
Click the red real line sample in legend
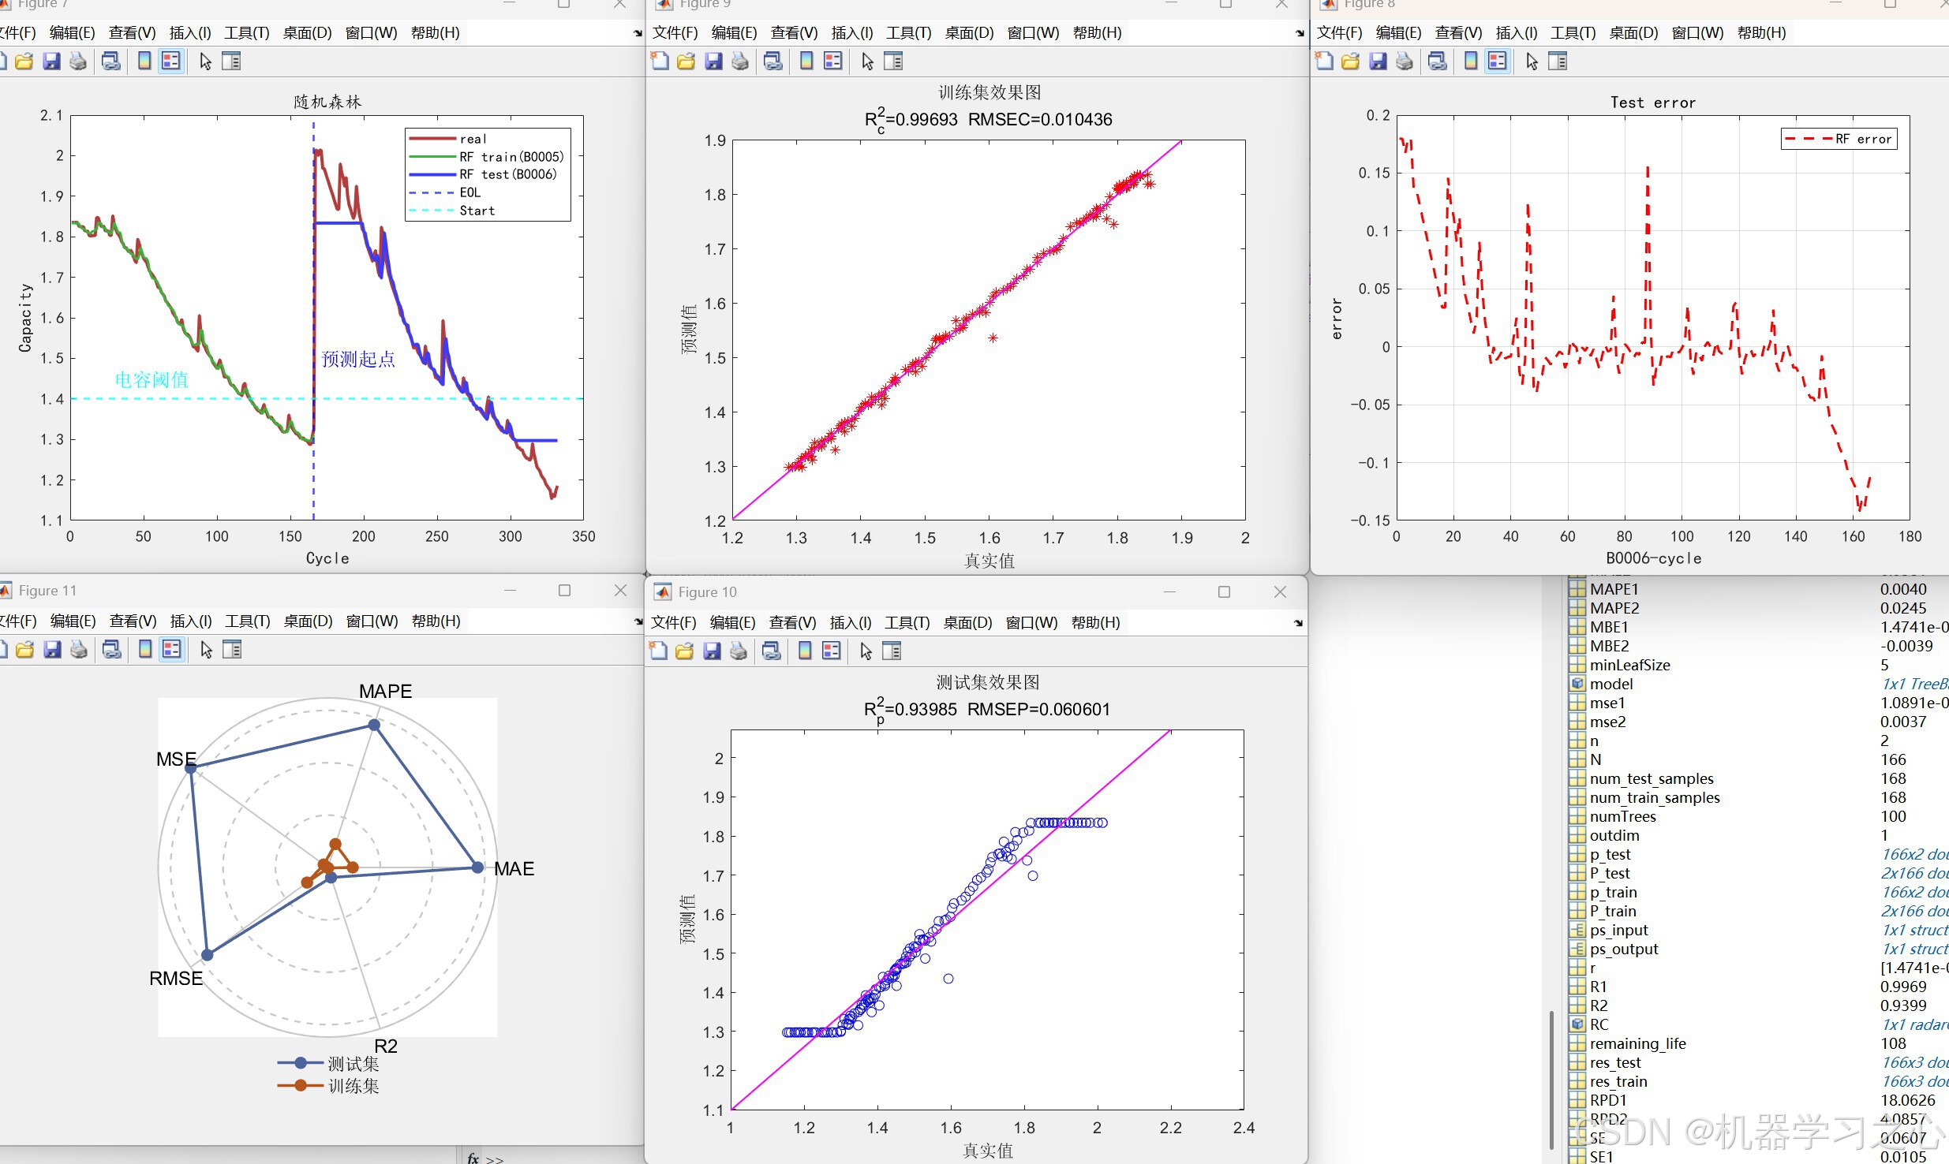(432, 139)
